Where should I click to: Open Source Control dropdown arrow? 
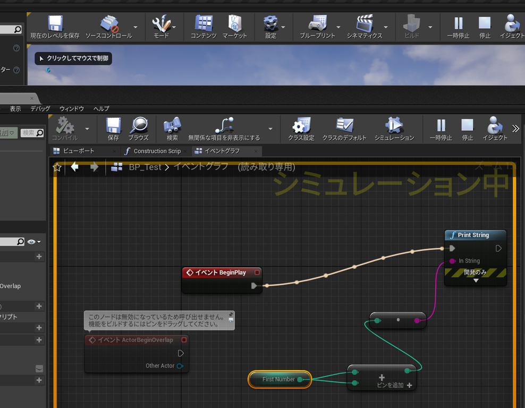coord(136,27)
